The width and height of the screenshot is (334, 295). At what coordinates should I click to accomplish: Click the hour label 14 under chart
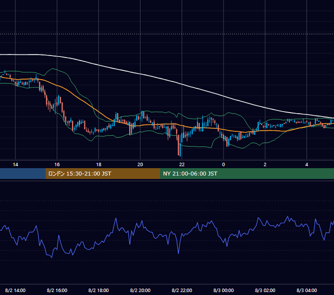point(15,165)
